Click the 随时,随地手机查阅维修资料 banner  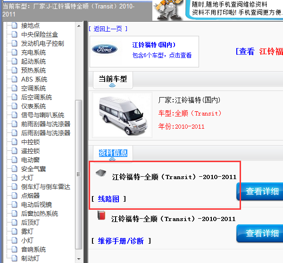pyautogui.click(x=234, y=9)
